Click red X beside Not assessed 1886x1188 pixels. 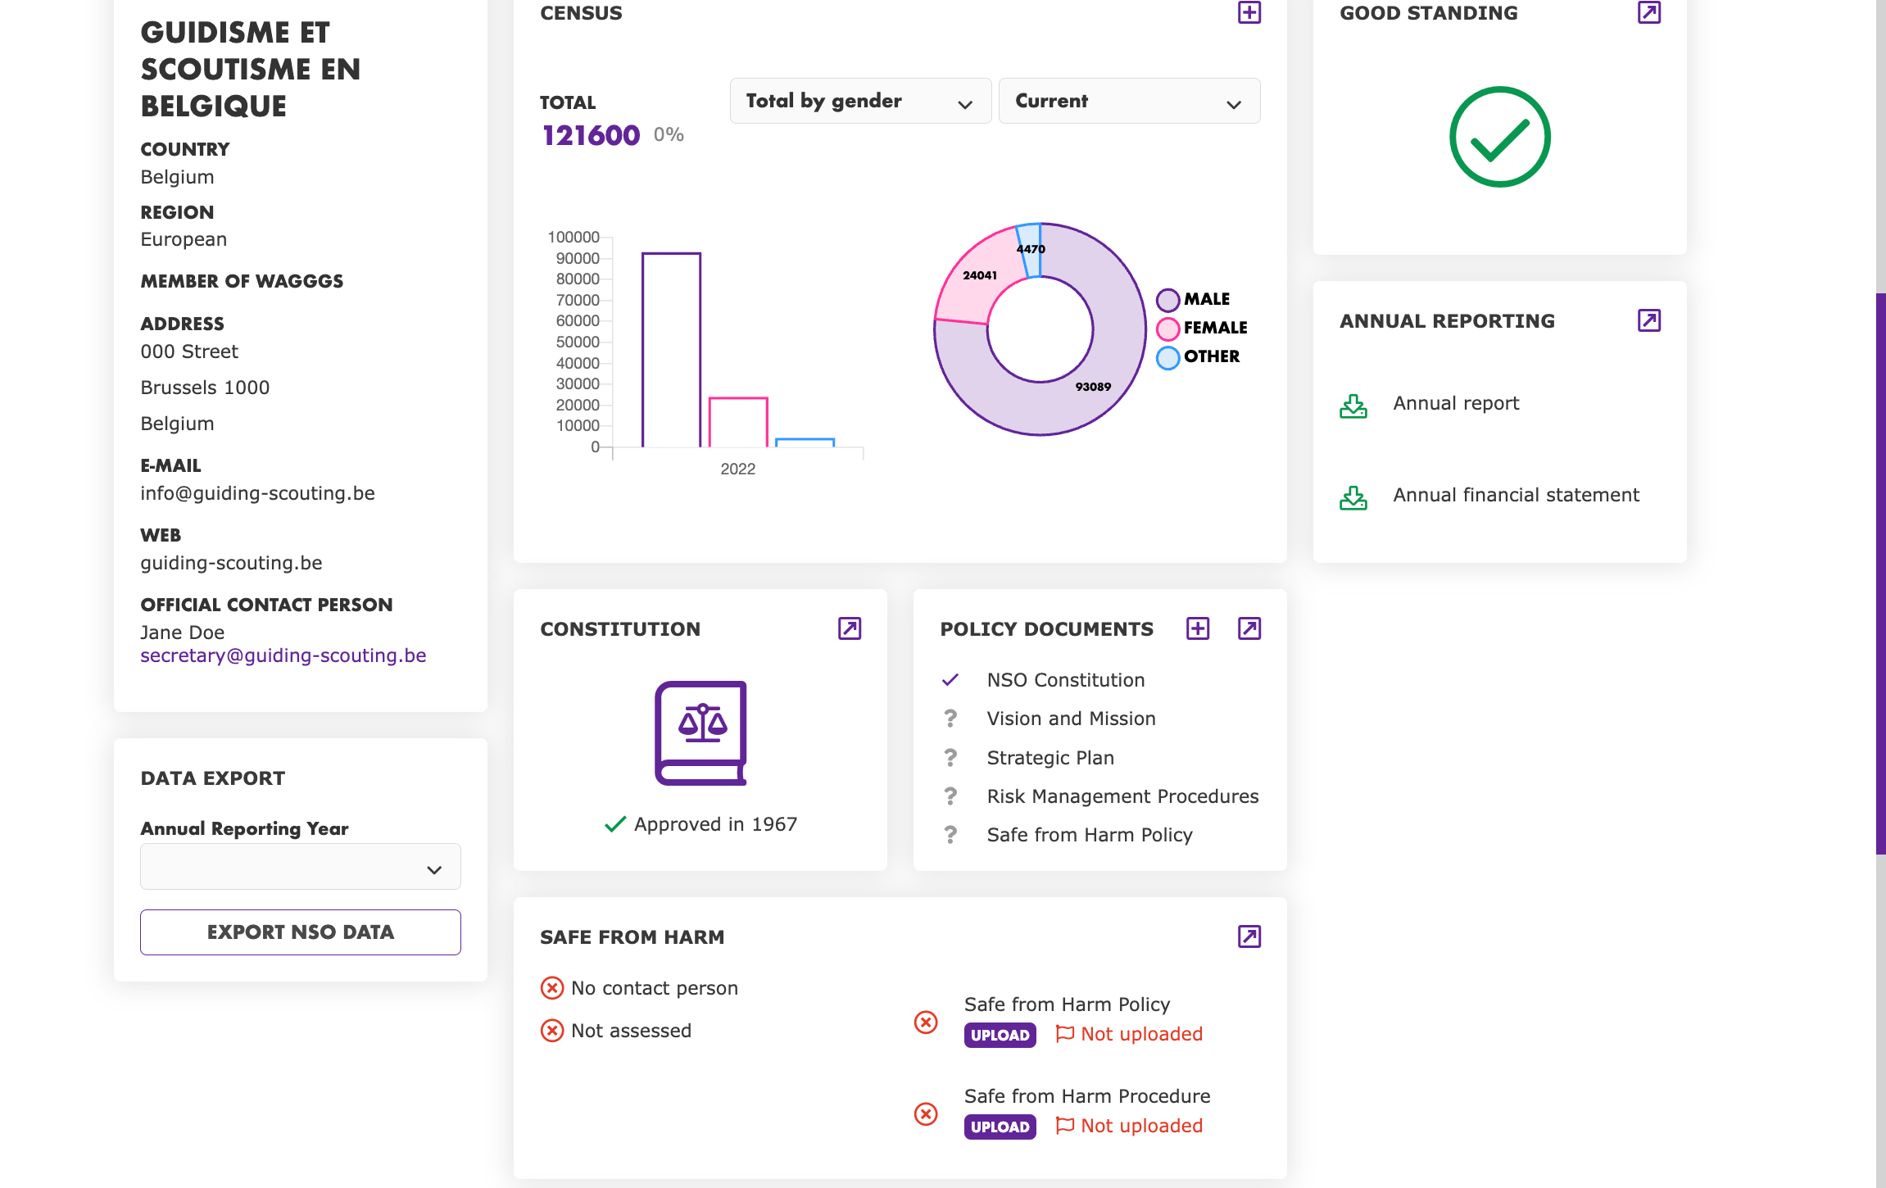tap(552, 1031)
